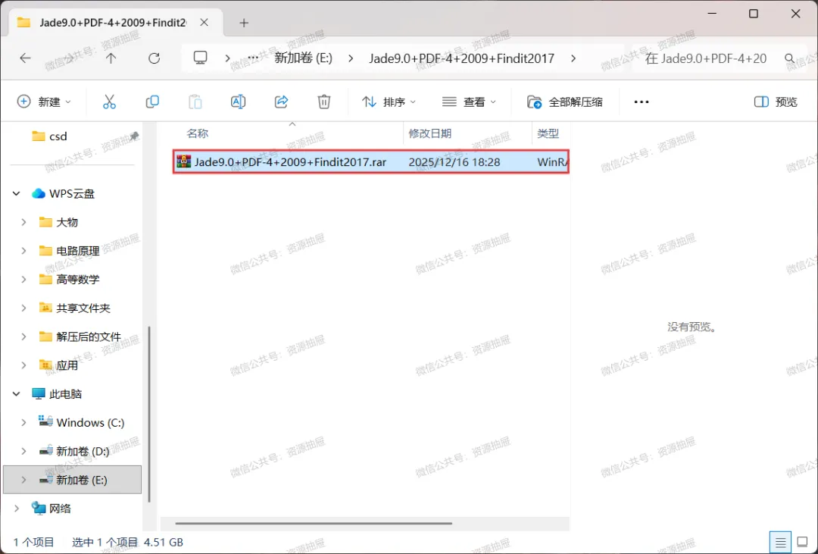
Task: Click the pin icon next to csd
Action: tap(134, 136)
